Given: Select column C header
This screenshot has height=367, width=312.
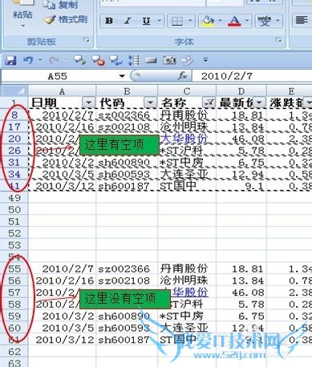Looking at the screenshot, I should pos(187,91).
